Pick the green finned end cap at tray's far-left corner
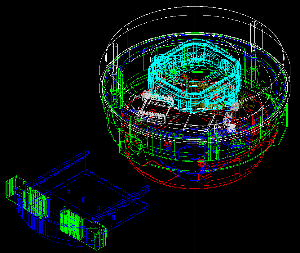The height and width of the screenshot is (253, 300). coord(12,187)
